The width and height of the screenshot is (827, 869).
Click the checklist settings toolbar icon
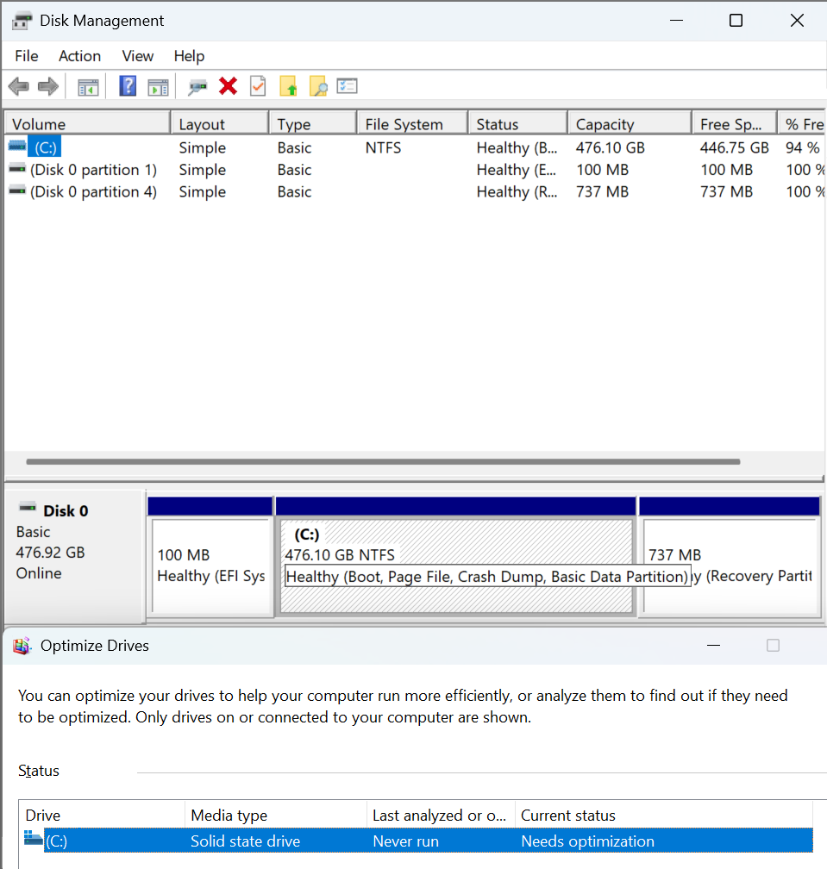click(x=347, y=86)
